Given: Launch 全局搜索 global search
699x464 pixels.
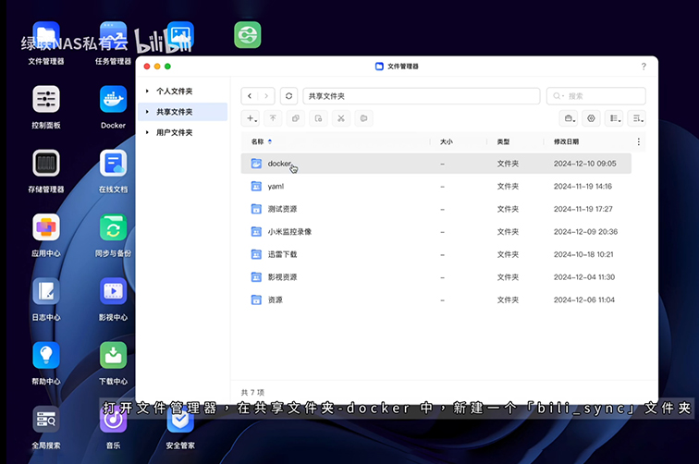Looking at the screenshot, I should 46,420.
